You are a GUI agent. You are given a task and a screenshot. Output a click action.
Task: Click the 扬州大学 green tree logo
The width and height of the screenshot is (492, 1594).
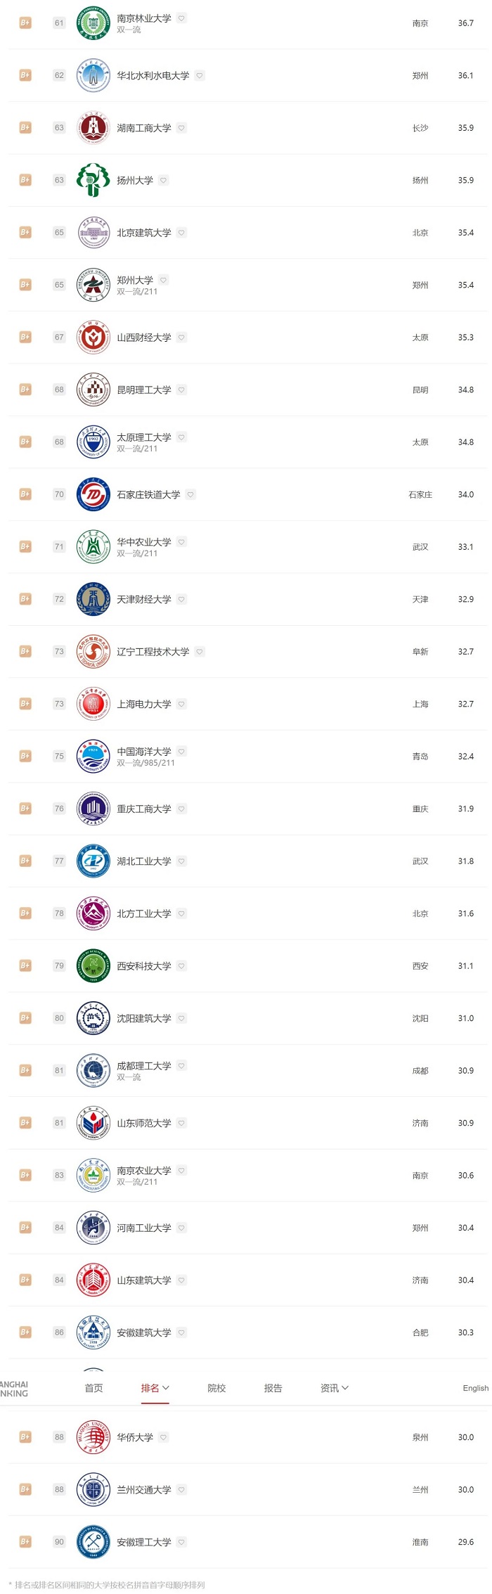(x=93, y=180)
